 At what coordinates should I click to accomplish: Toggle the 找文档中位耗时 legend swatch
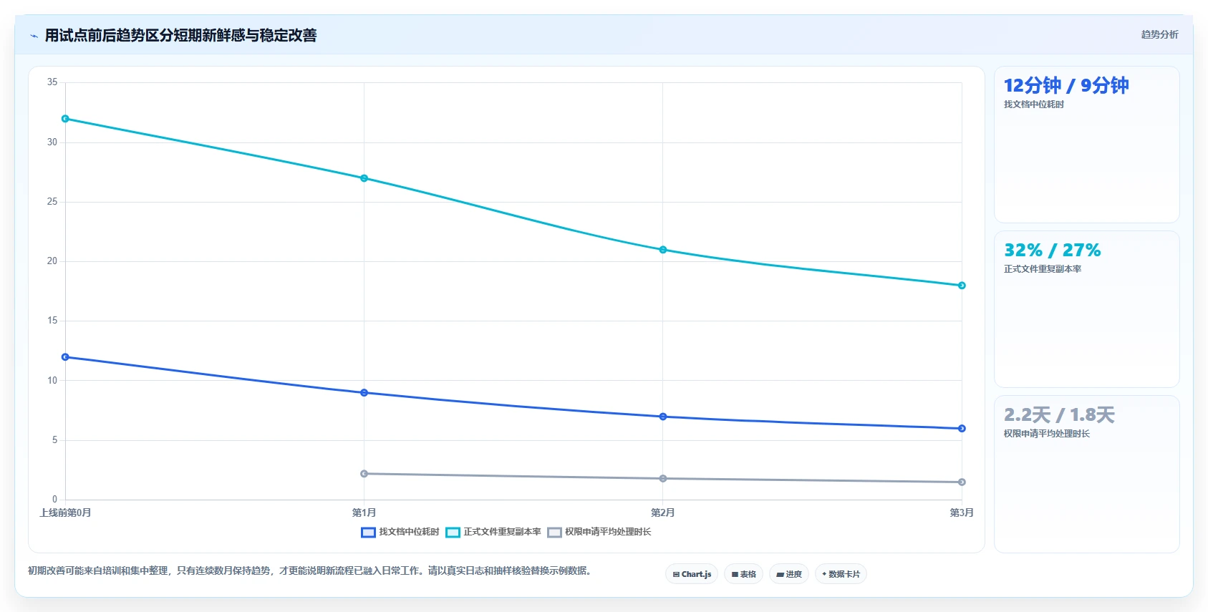(x=368, y=532)
